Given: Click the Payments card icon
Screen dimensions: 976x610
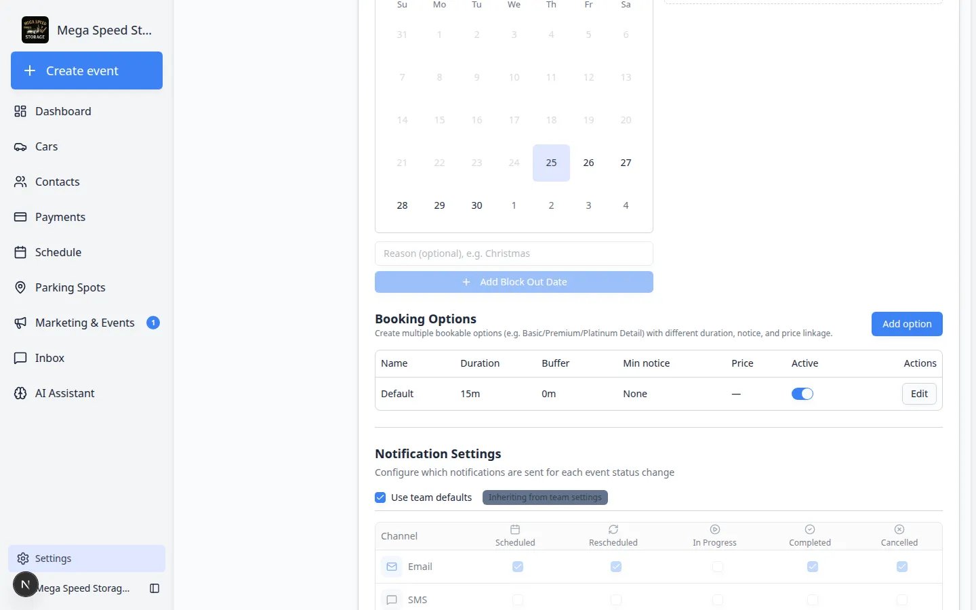Looking at the screenshot, I should pos(20,217).
